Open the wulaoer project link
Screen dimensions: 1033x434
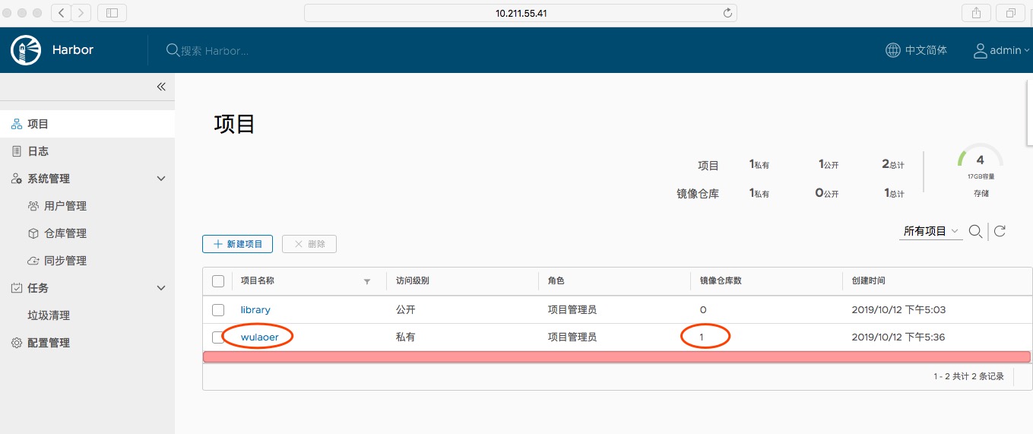tap(260, 337)
